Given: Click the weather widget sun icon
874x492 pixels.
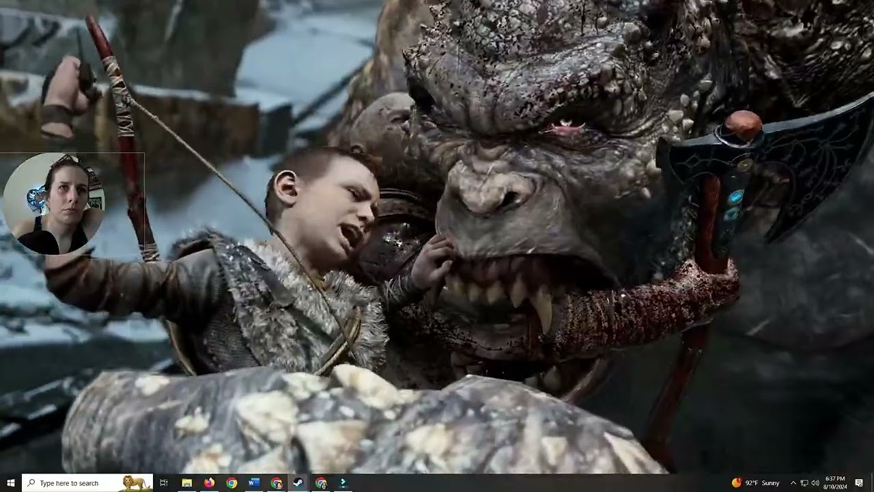Looking at the screenshot, I should [736, 482].
